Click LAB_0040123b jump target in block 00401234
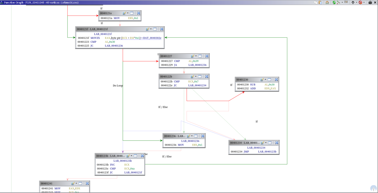The width and height of the screenshot is (378, 193). tap(267, 152)
